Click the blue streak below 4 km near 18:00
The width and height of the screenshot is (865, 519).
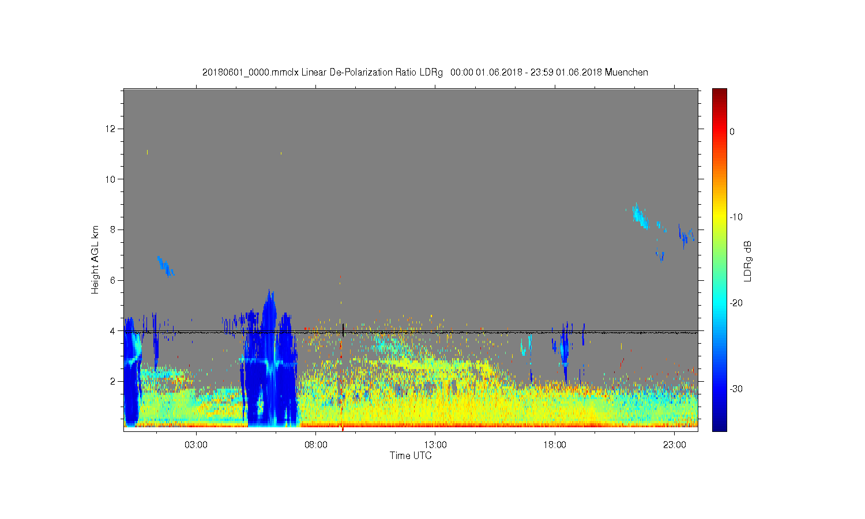click(x=565, y=352)
